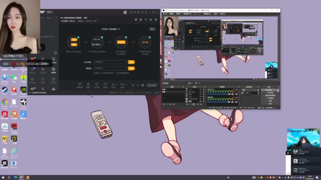321x180 pixels.
Task: Click the start recording button in OBS Controls
Action: [270, 92]
